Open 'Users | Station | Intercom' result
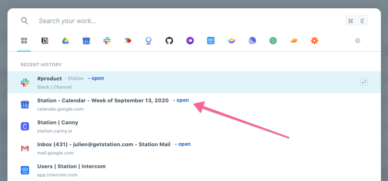Viewport: 388px width, 181px height. [194, 170]
